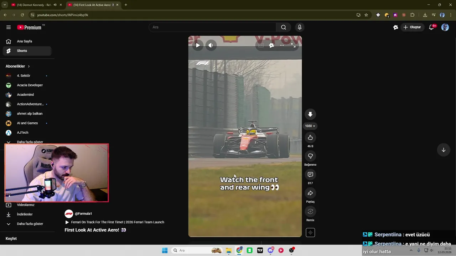
Task: Open TradingView from the taskbar
Action: (260, 250)
